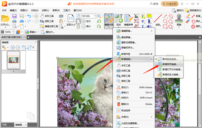The image size is (202, 128).
Task: Select the Pencil drawing tool
Action: tap(188, 16)
